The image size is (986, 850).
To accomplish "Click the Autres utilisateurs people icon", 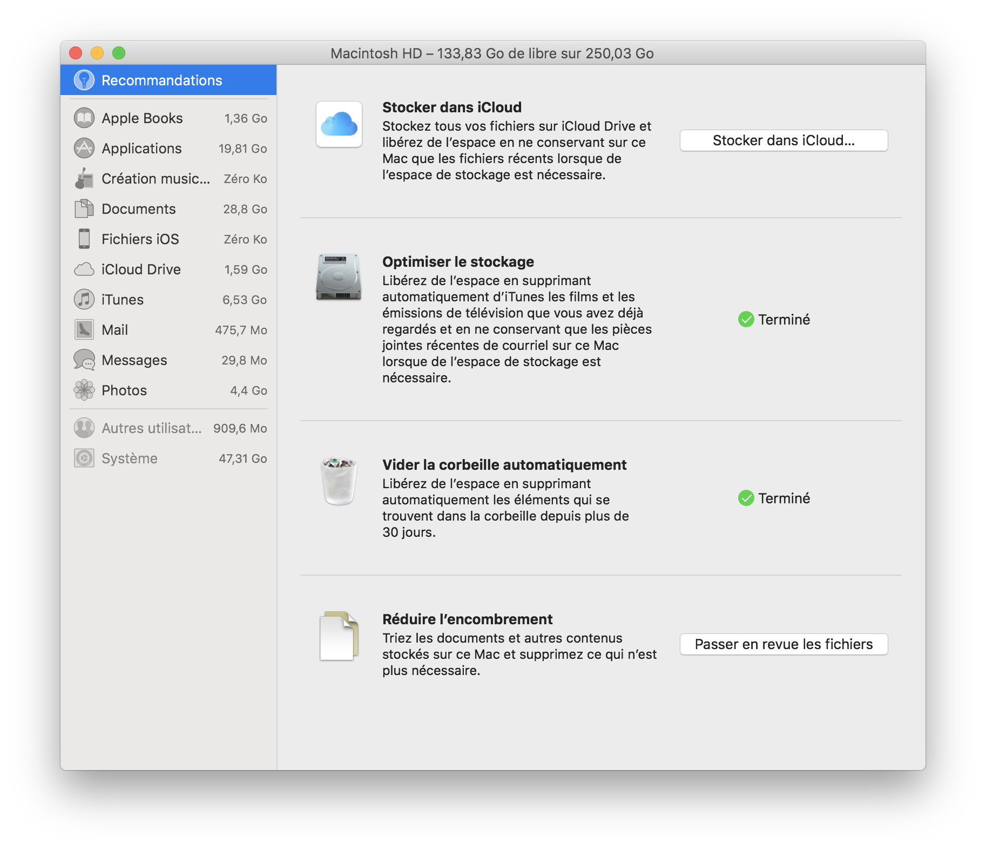I will pos(84,428).
